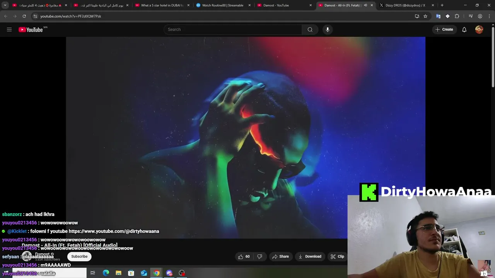
Task: Go back in browser history
Action: pyautogui.click(x=5, y=16)
